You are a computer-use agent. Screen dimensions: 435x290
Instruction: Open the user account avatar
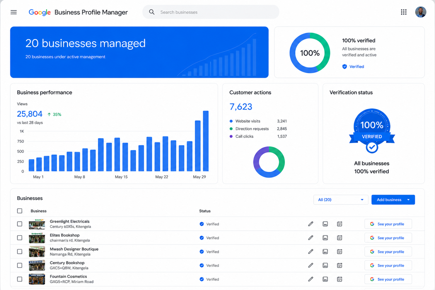coord(421,12)
